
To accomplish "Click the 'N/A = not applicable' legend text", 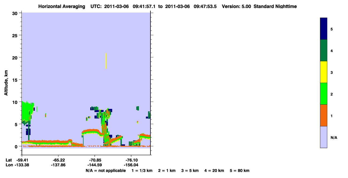I will pyautogui.click(x=105, y=171).
